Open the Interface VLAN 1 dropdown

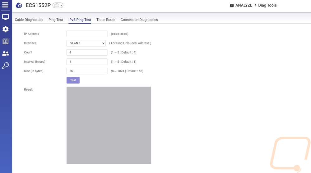[86, 43]
